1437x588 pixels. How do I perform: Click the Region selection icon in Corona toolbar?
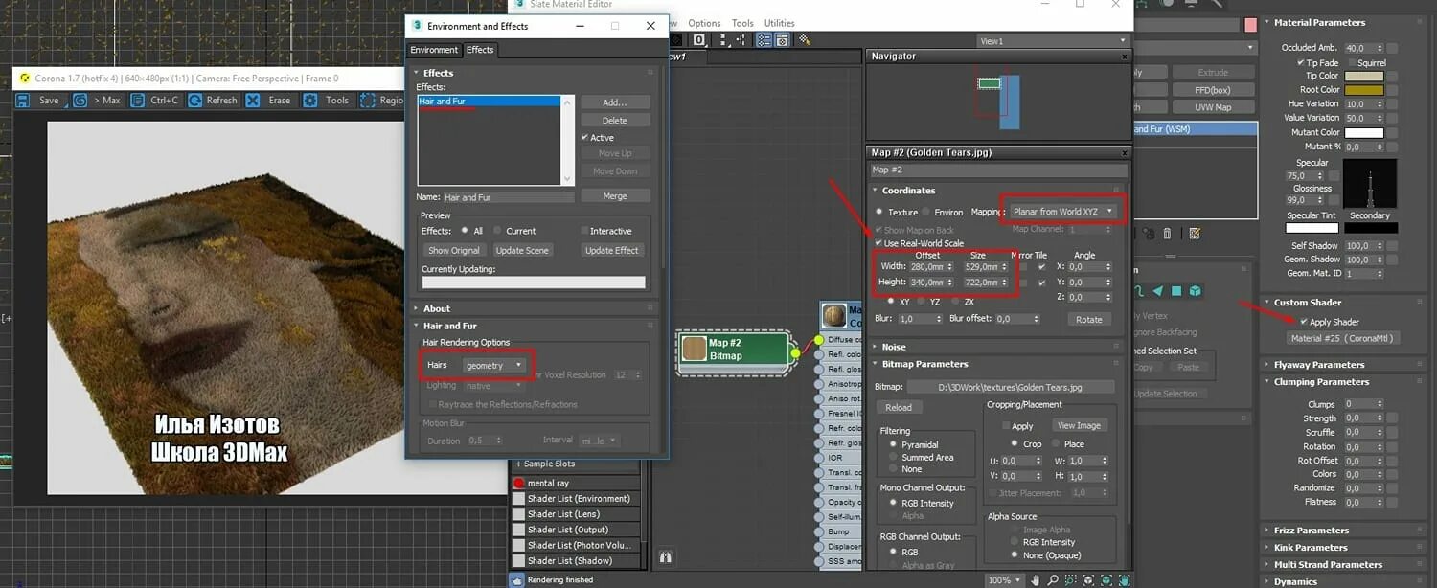coord(367,100)
